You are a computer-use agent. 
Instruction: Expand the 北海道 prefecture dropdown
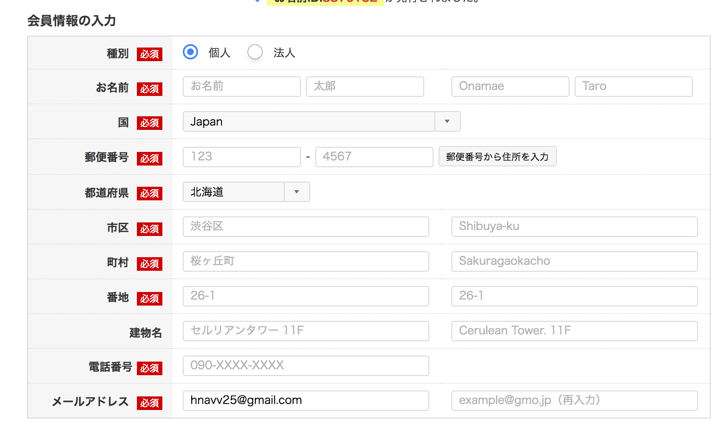tap(246, 192)
